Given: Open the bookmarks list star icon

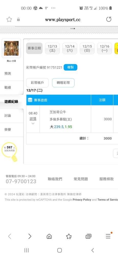Looking at the screenshot, I should 69,236.
